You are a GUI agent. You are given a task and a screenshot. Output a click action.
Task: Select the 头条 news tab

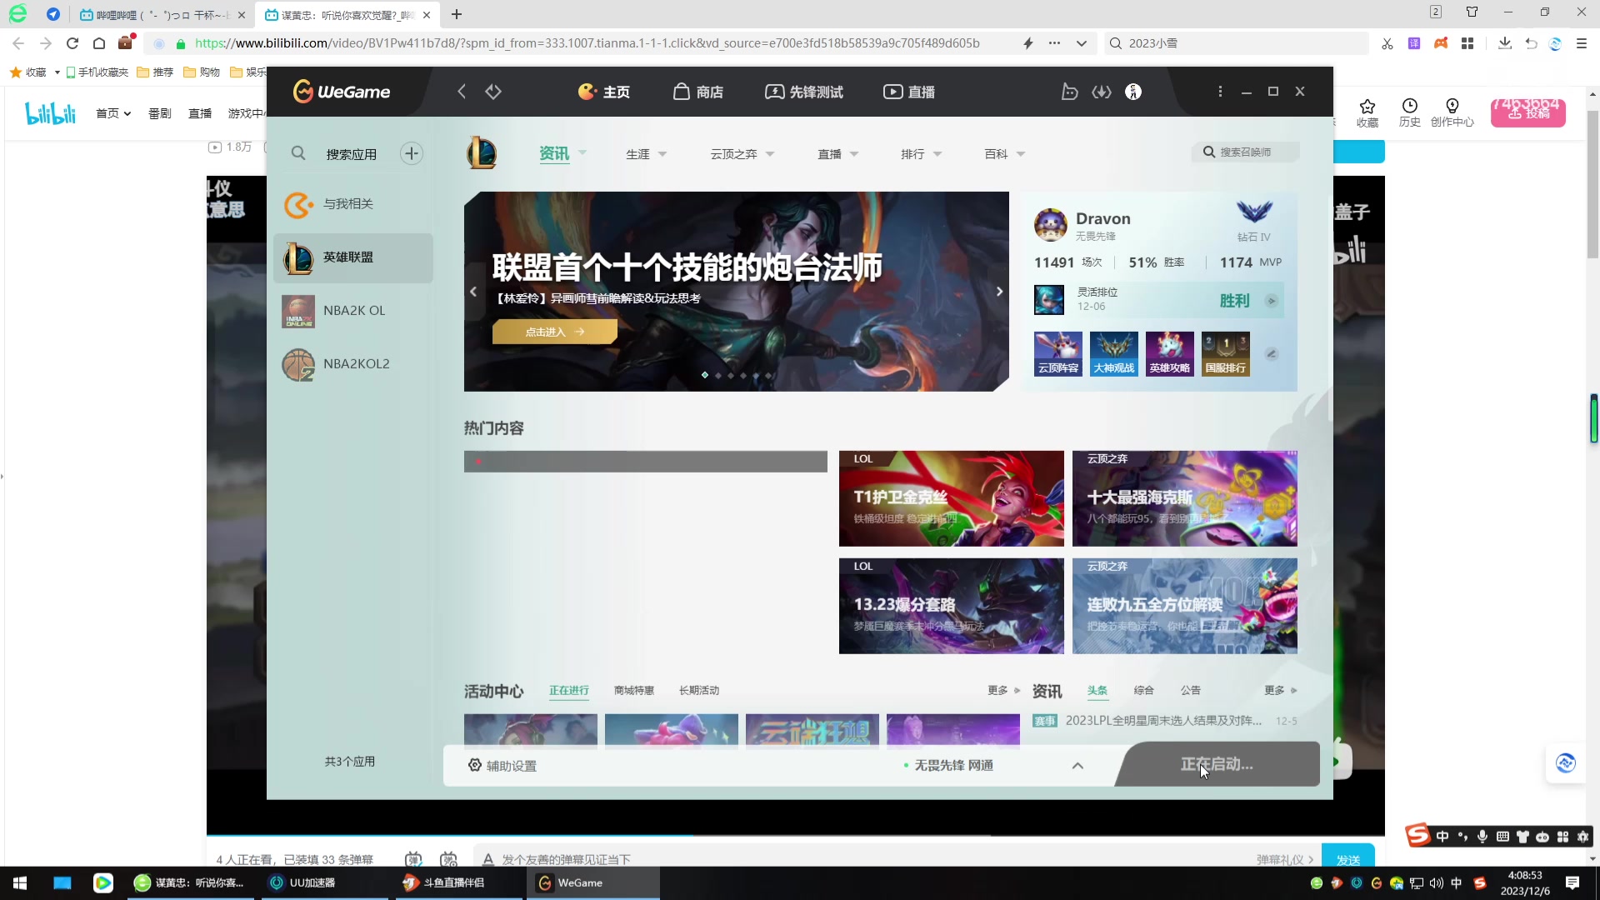(x=1097, y=691)
